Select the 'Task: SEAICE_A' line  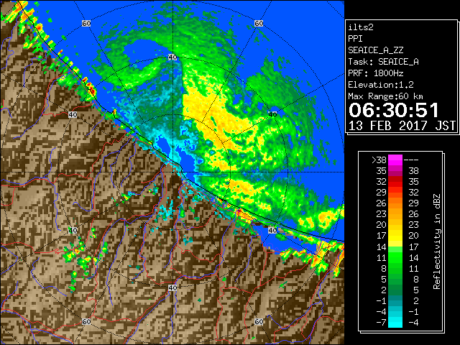383,62
